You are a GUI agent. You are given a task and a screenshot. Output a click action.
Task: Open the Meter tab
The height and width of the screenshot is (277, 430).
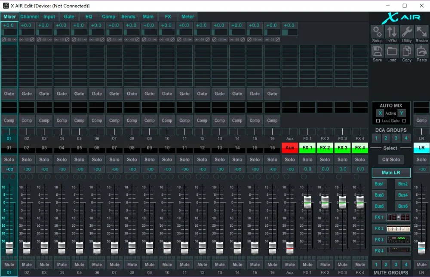(187, 17)
